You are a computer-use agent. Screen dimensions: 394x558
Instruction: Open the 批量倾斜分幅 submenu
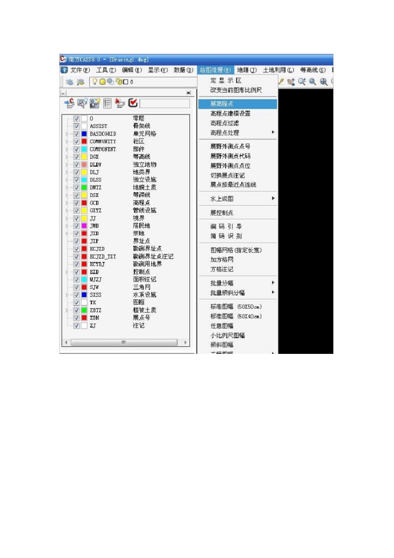coord(238,293)
